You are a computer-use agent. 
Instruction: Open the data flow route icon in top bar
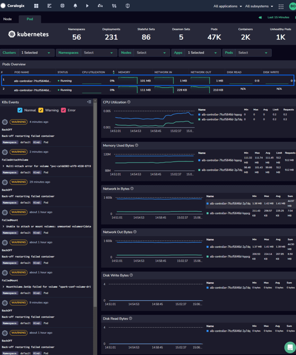[114, 6]
